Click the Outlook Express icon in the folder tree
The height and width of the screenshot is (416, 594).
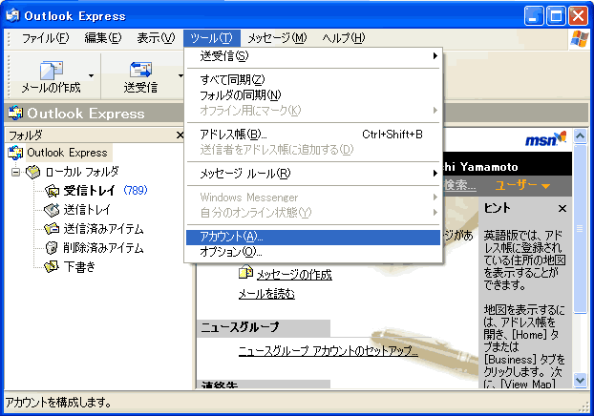[x=15, y=153]
